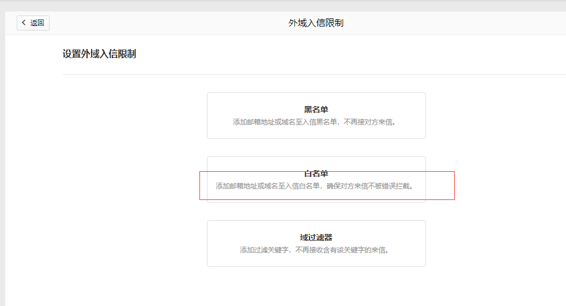Click the 白名单 title text
Screen dimensions: 566x306
coord(316,173)
